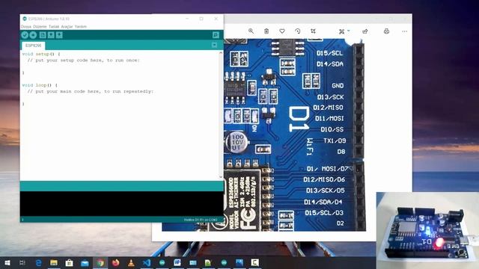The height and width of the screenshot is (269, 479).
Task: Click the 'put your setup code here' comment
Action: 83,61
